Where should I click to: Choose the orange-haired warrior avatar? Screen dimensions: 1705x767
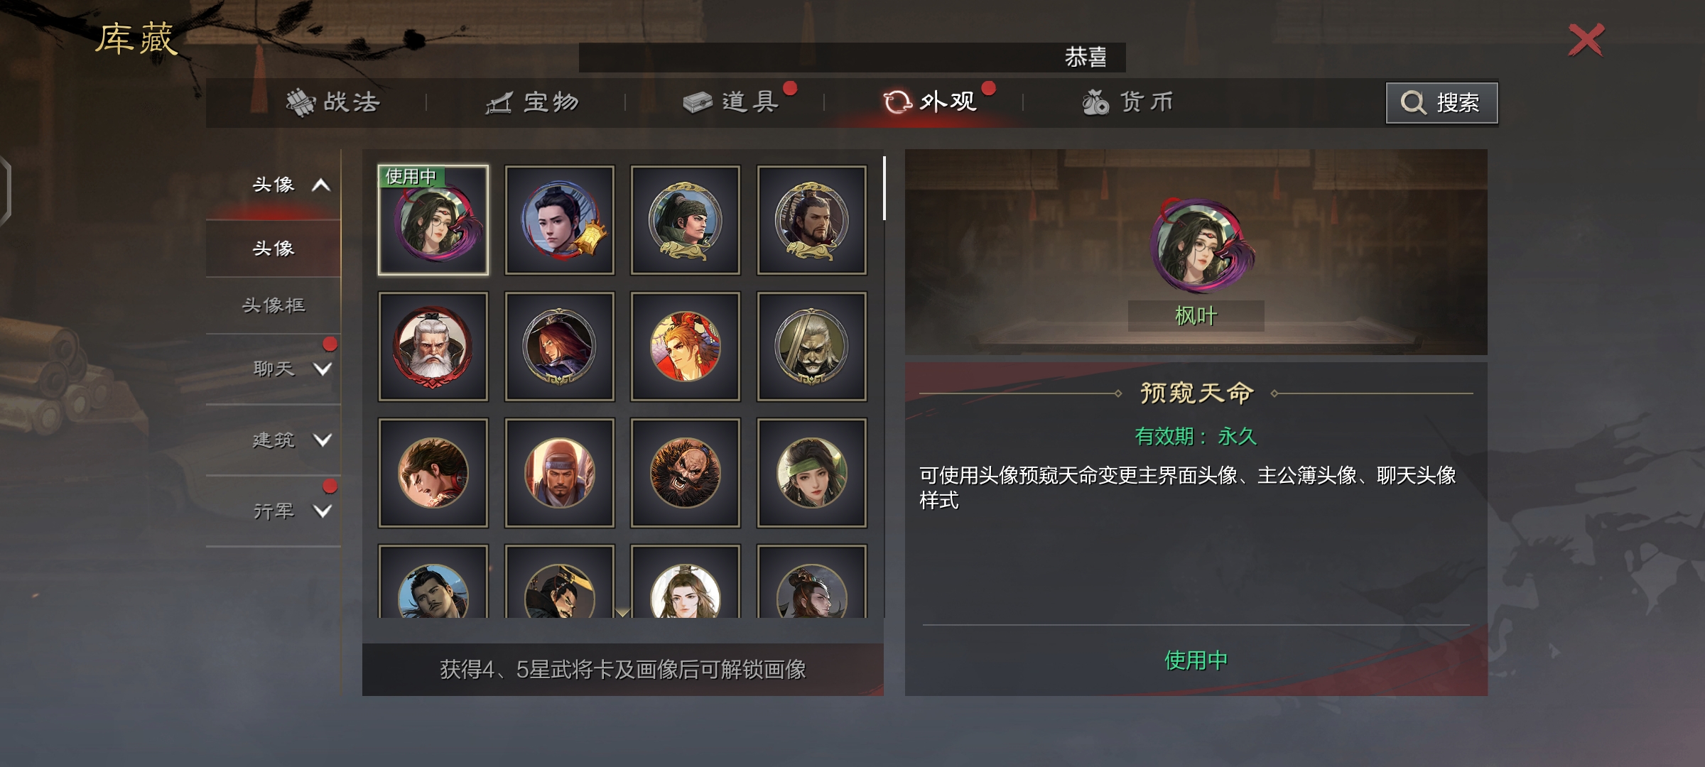tap(685, 347)
